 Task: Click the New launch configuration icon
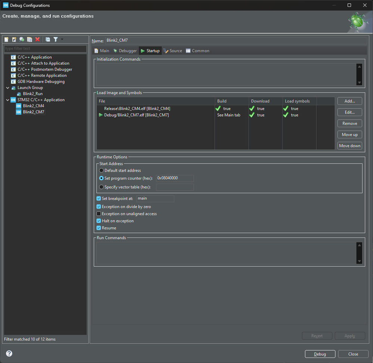coord(6,40)
